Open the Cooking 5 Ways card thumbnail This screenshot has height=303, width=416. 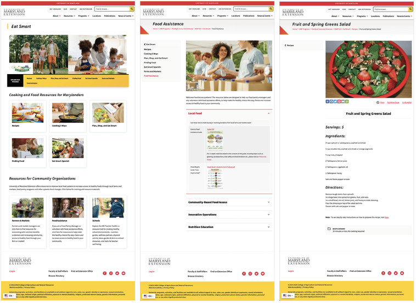(x=68, y=113)
